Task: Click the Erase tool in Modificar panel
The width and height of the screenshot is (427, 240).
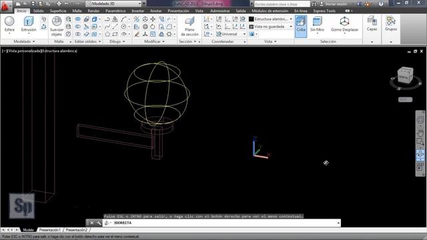Action: tap(136, 34)
